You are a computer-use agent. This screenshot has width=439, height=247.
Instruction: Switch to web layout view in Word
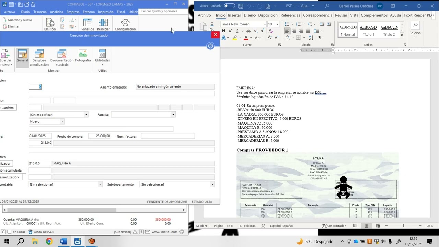[x=378, y=226]
